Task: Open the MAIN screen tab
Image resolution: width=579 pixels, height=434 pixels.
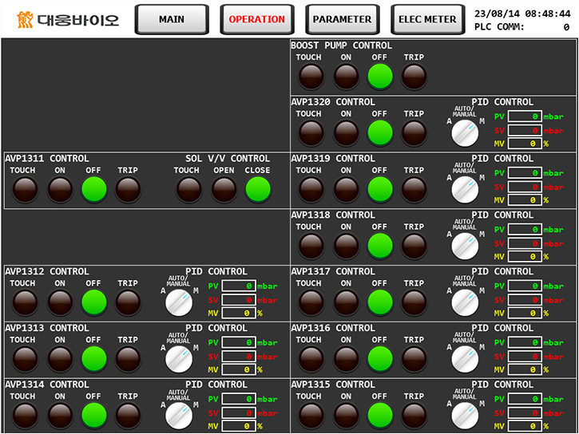Action: 172,19
